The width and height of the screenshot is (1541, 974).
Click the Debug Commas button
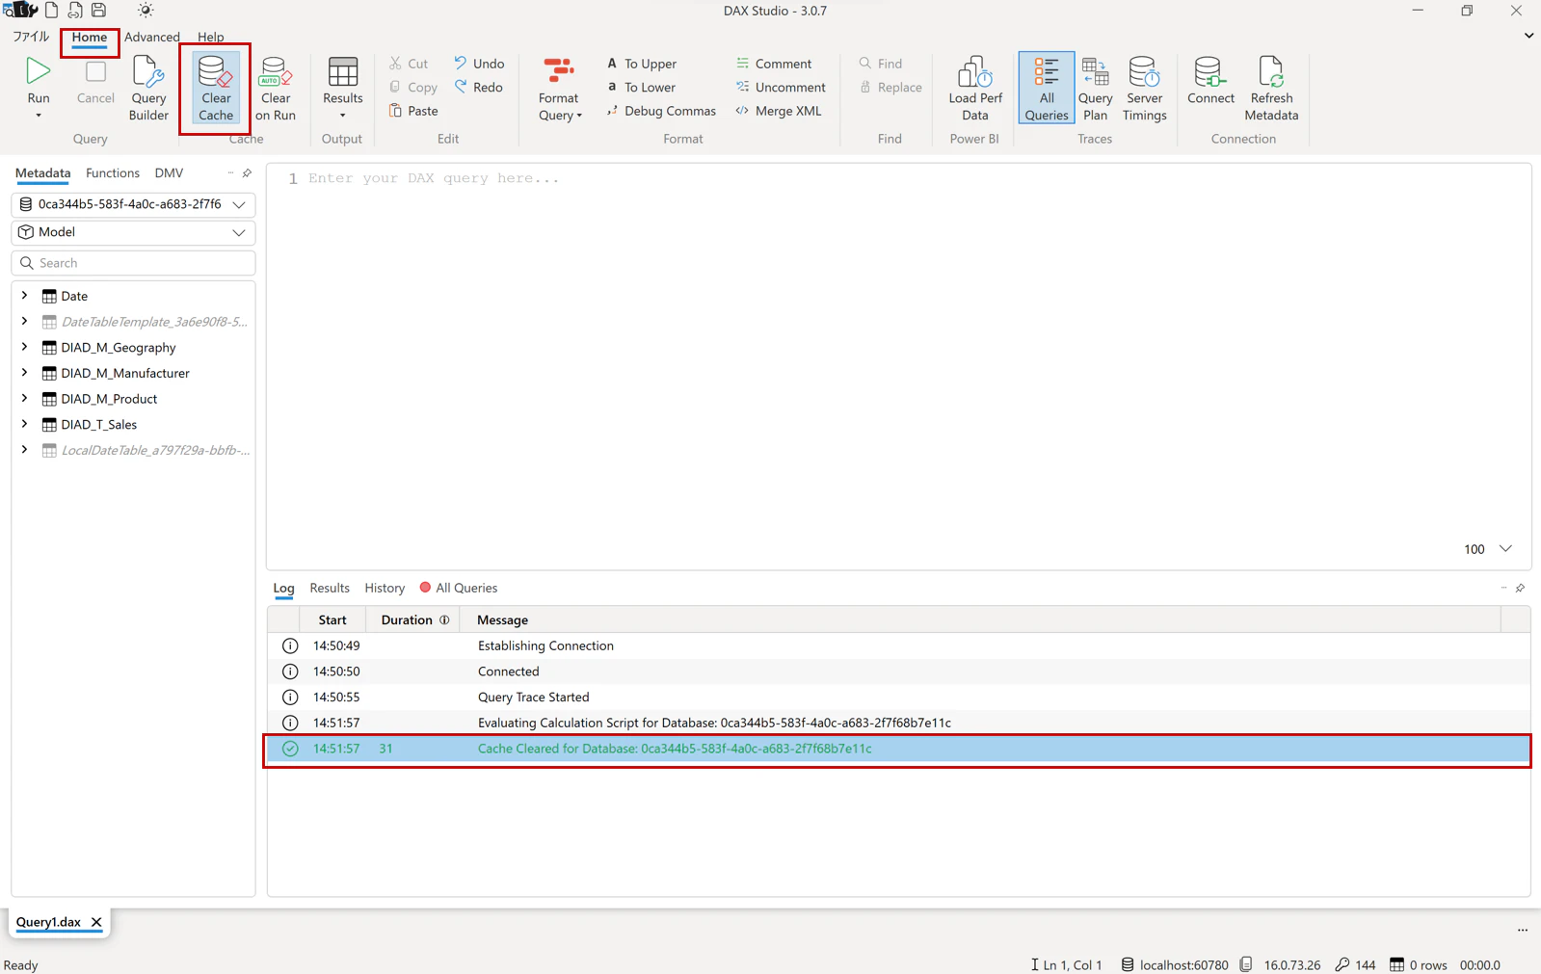(x=661, y=111)
